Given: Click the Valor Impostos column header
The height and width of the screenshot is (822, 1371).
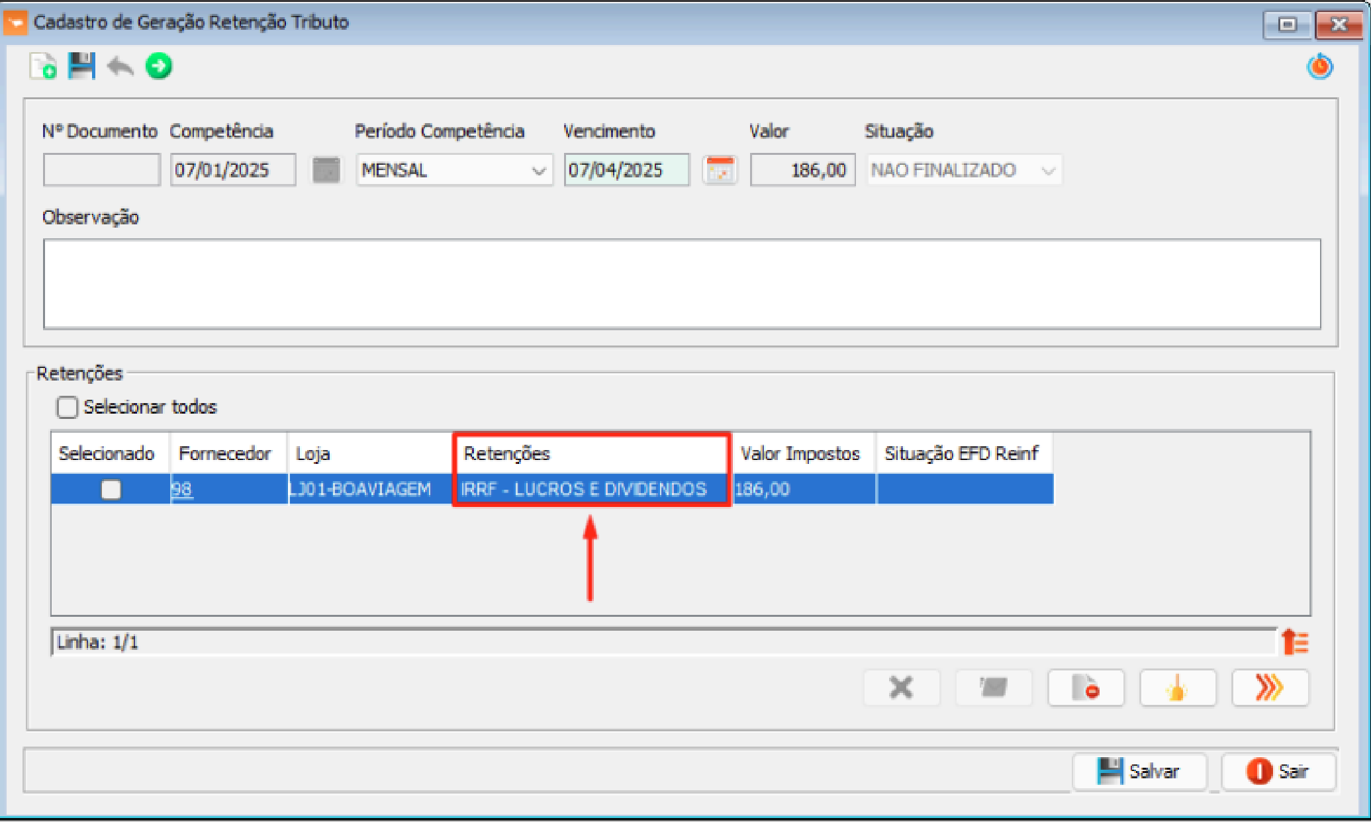Looking at the screenshot, I should tap(800, 454).
